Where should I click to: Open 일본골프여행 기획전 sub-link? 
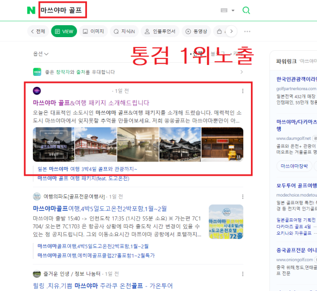click(x=296, y=219)
